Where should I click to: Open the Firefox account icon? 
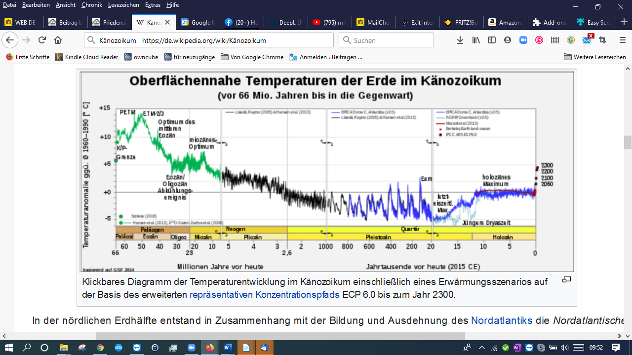(508, 40)
